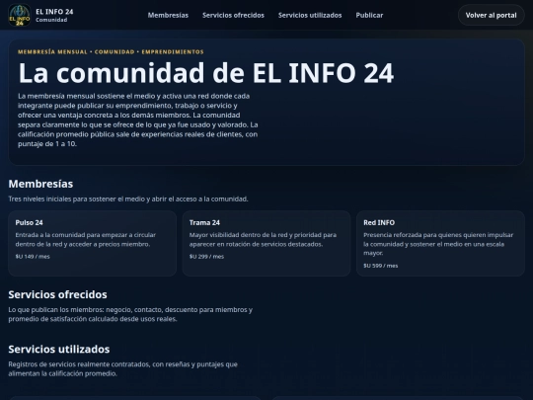The image size is (533, 400).
Task: Click the $U 149 / mes price
Action: [33, 257]
